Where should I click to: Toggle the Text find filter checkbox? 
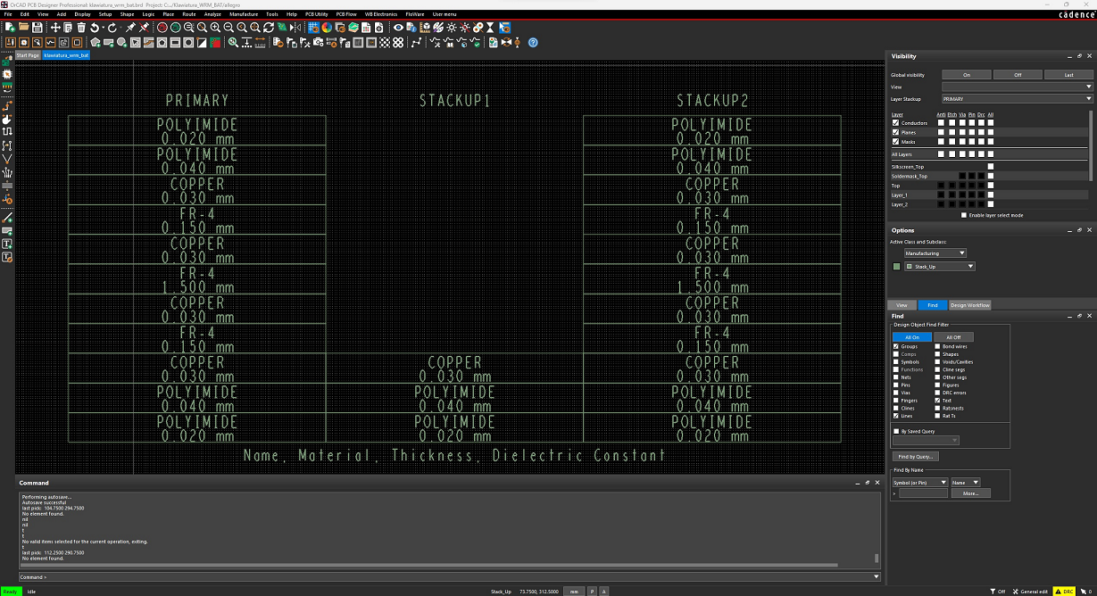(x=937, y=401)
